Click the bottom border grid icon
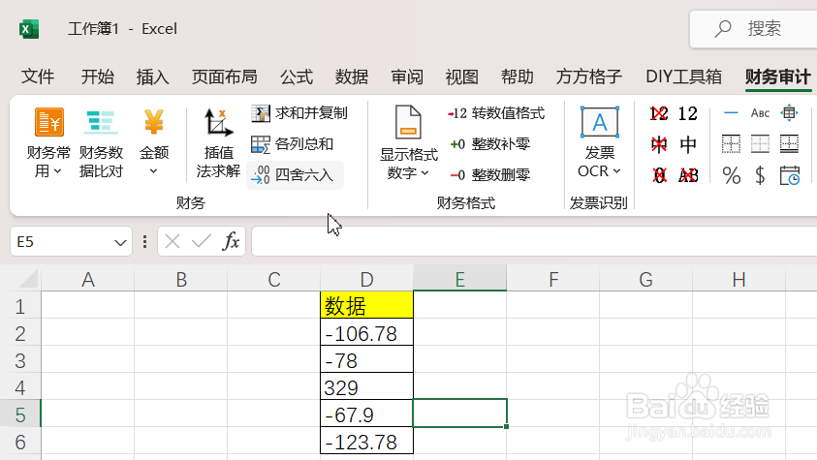The image size is (817, 460). tap(760, 144)
